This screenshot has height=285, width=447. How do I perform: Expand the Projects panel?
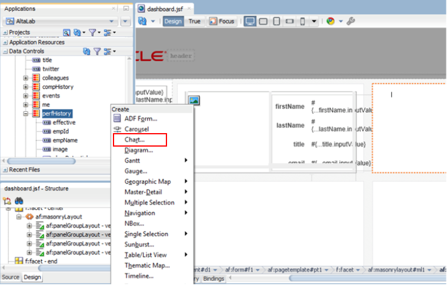(5, 33)
